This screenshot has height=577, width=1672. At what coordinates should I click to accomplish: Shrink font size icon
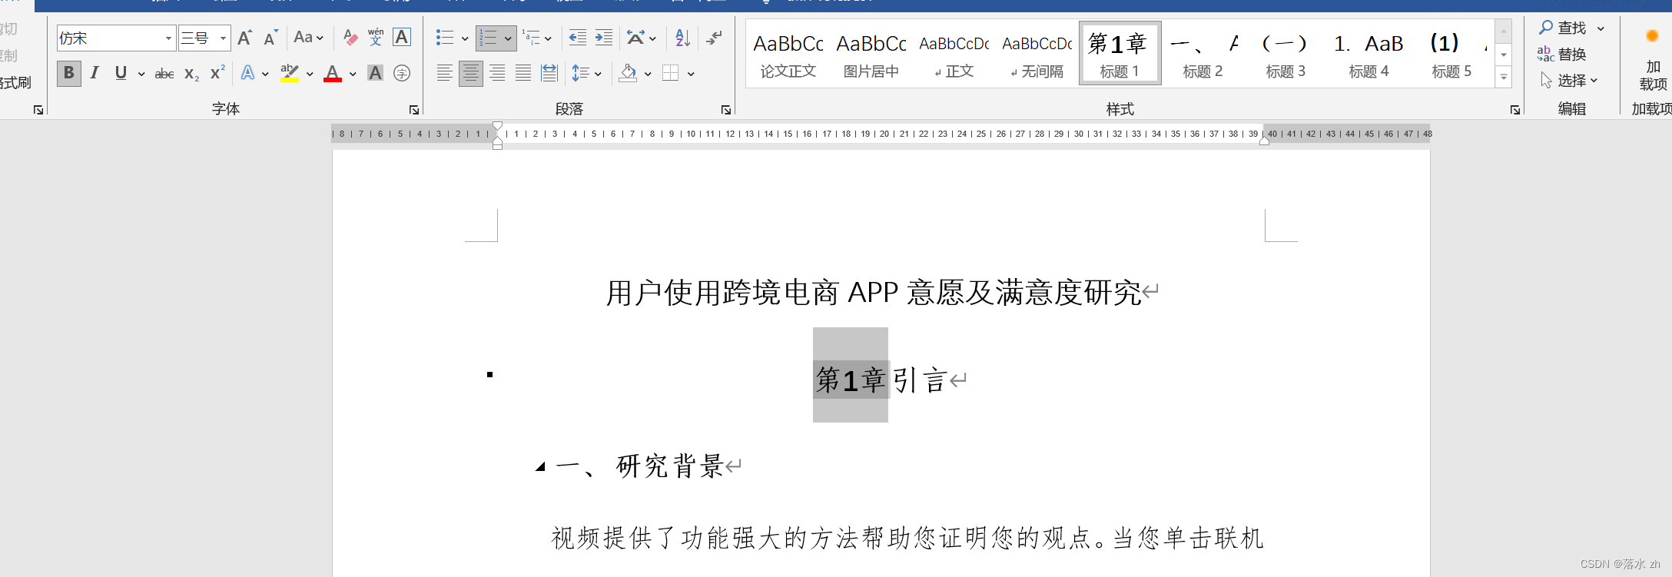point(270,38)
